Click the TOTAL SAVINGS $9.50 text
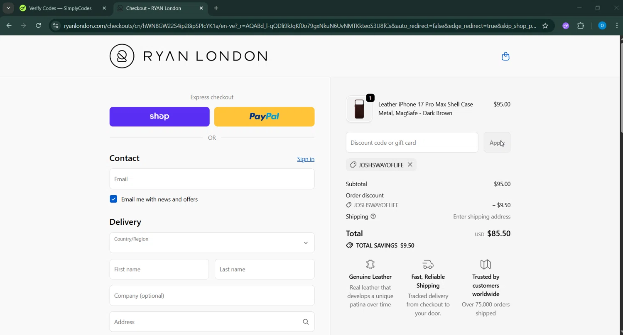Image resolution: width=623 pixels, height=335 pixels. tap(385, 245)
